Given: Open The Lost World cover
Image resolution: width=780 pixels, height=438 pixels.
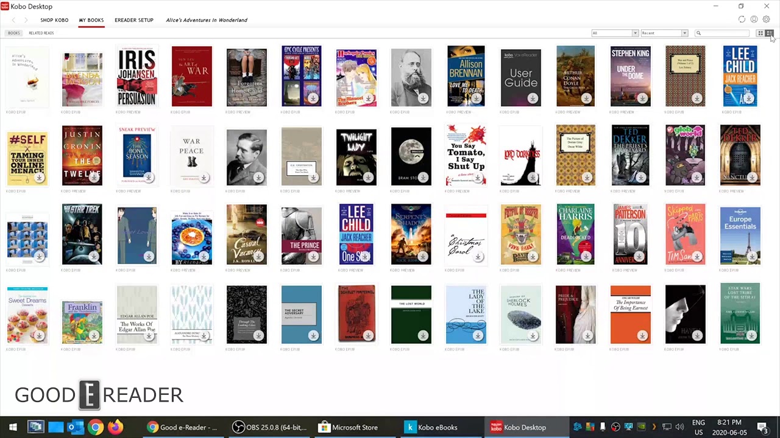Looking at the screenshot, I should click(x=411, y=315).
